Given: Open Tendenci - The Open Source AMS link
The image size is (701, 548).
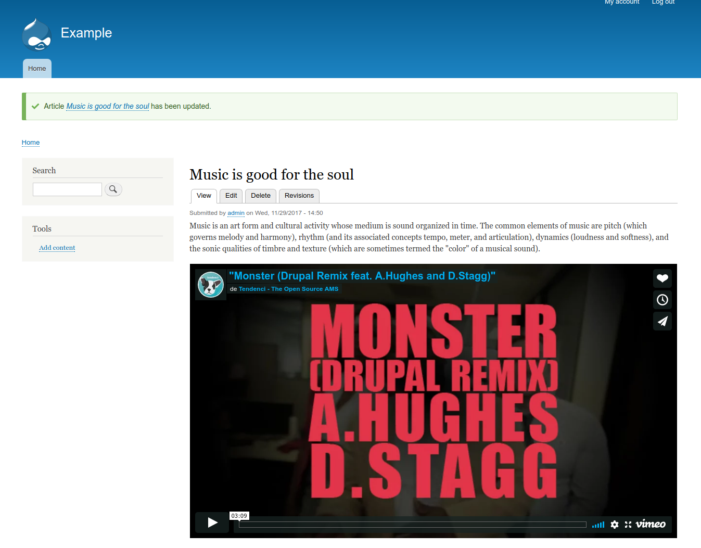Looking at the screenshot, I should 288,289.
